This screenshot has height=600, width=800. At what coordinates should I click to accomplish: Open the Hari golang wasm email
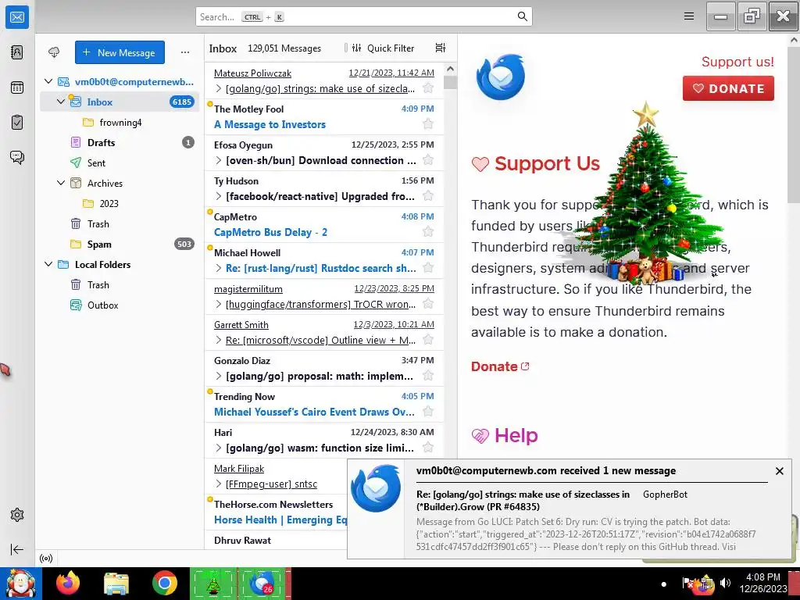point(324,441)
